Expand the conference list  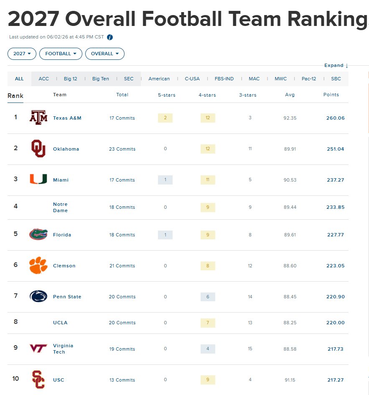[x=336, y=66]
